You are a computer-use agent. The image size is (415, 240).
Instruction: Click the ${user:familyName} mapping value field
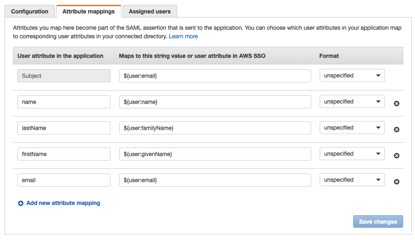coord(215,128)
